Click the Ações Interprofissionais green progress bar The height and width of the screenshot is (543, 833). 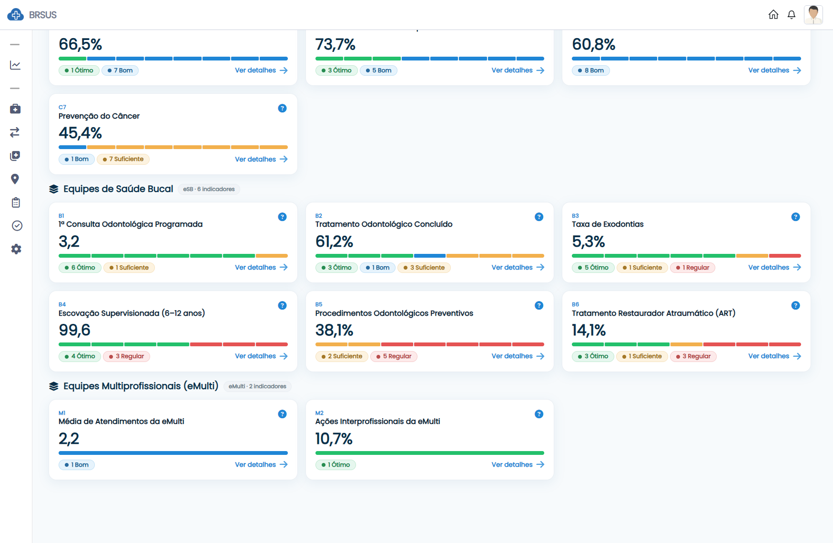429,453
